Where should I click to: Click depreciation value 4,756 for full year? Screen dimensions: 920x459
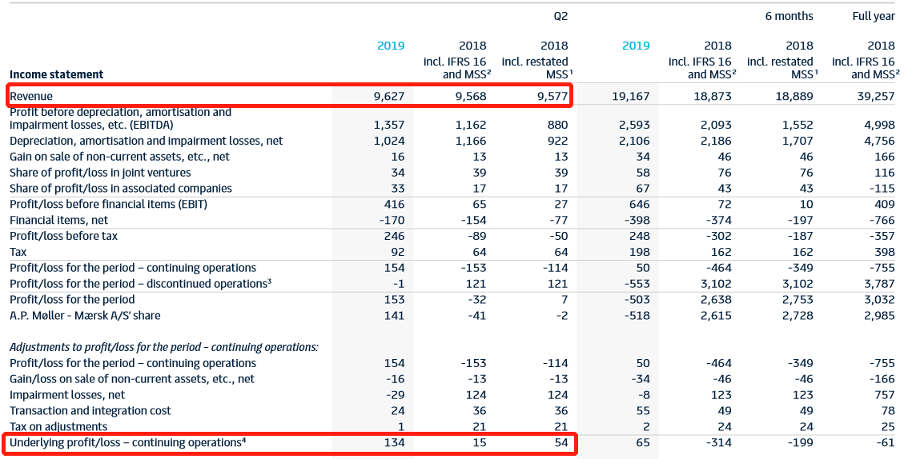coord(879,141)
